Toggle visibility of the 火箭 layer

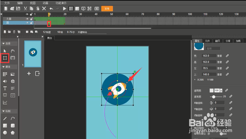pyautogui.click(x=27, y=19)
